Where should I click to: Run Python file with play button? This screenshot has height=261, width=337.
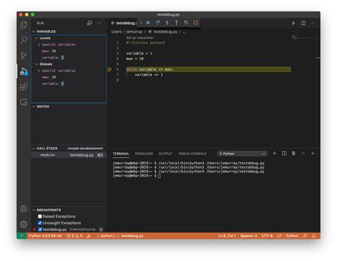(x=294, y=23)
